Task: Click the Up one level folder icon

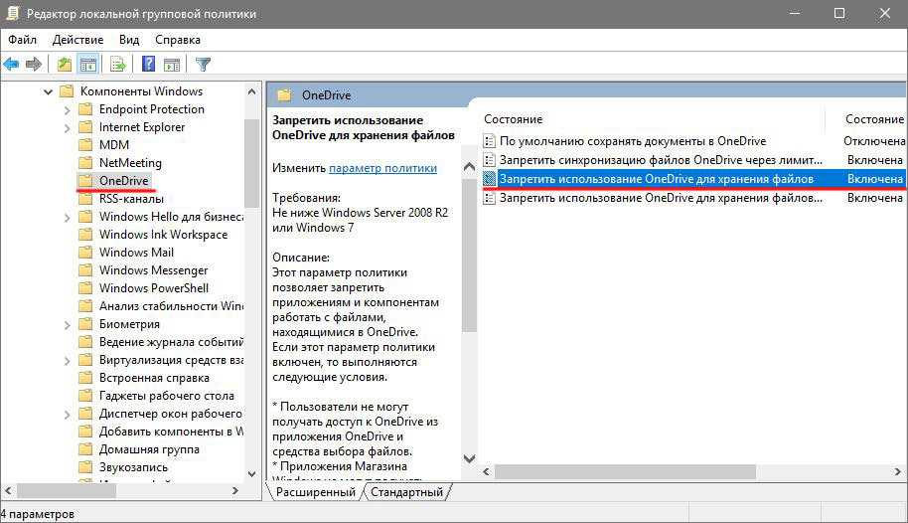Action: (65, 65)
